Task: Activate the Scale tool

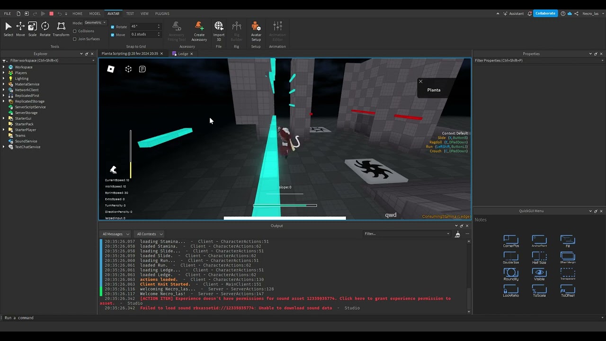Action: [32, 29]
